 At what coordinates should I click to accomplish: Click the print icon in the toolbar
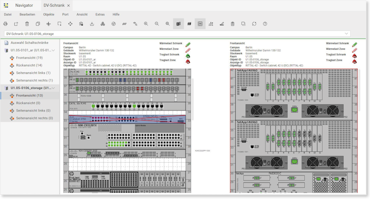coord(5,24)
